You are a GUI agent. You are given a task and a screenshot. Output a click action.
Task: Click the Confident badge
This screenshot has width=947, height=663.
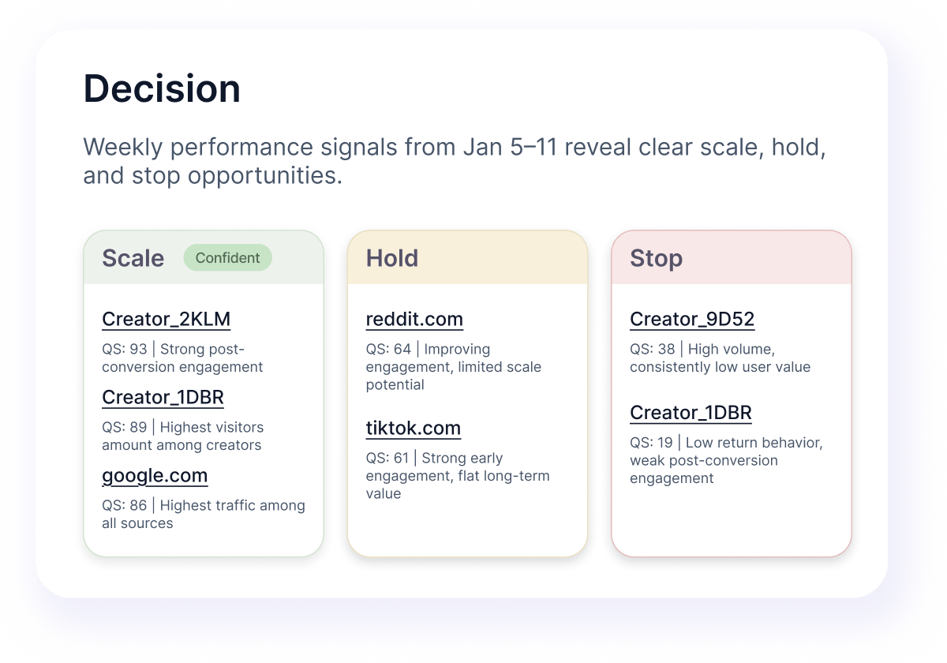coord(227,258)
